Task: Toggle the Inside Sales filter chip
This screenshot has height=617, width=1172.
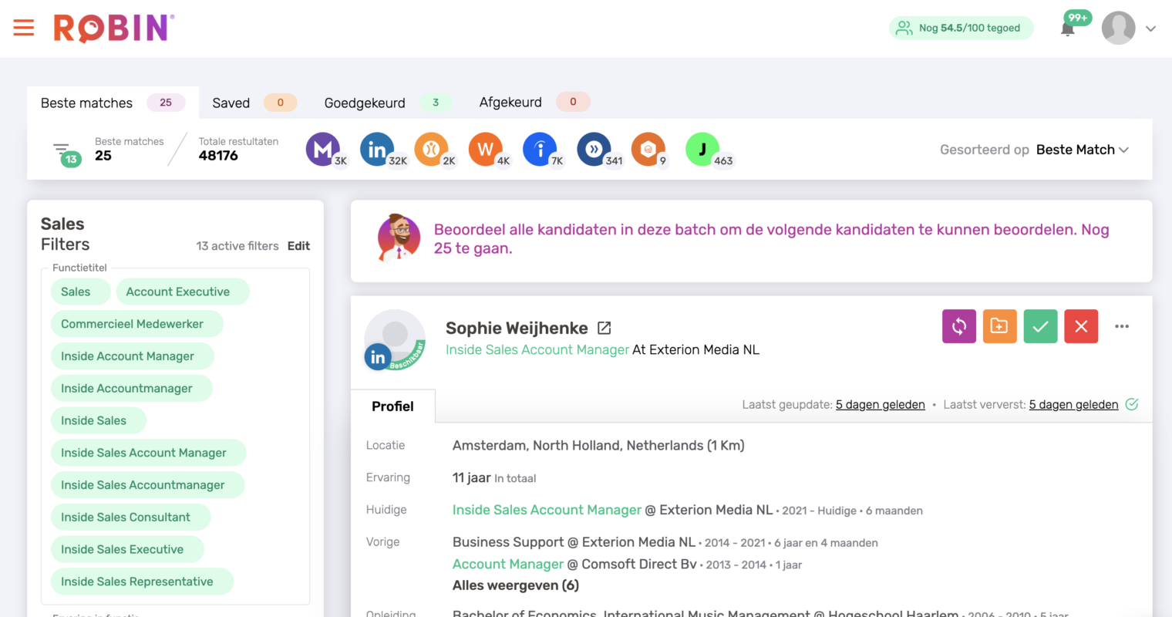Action: [x=94, y=420]
